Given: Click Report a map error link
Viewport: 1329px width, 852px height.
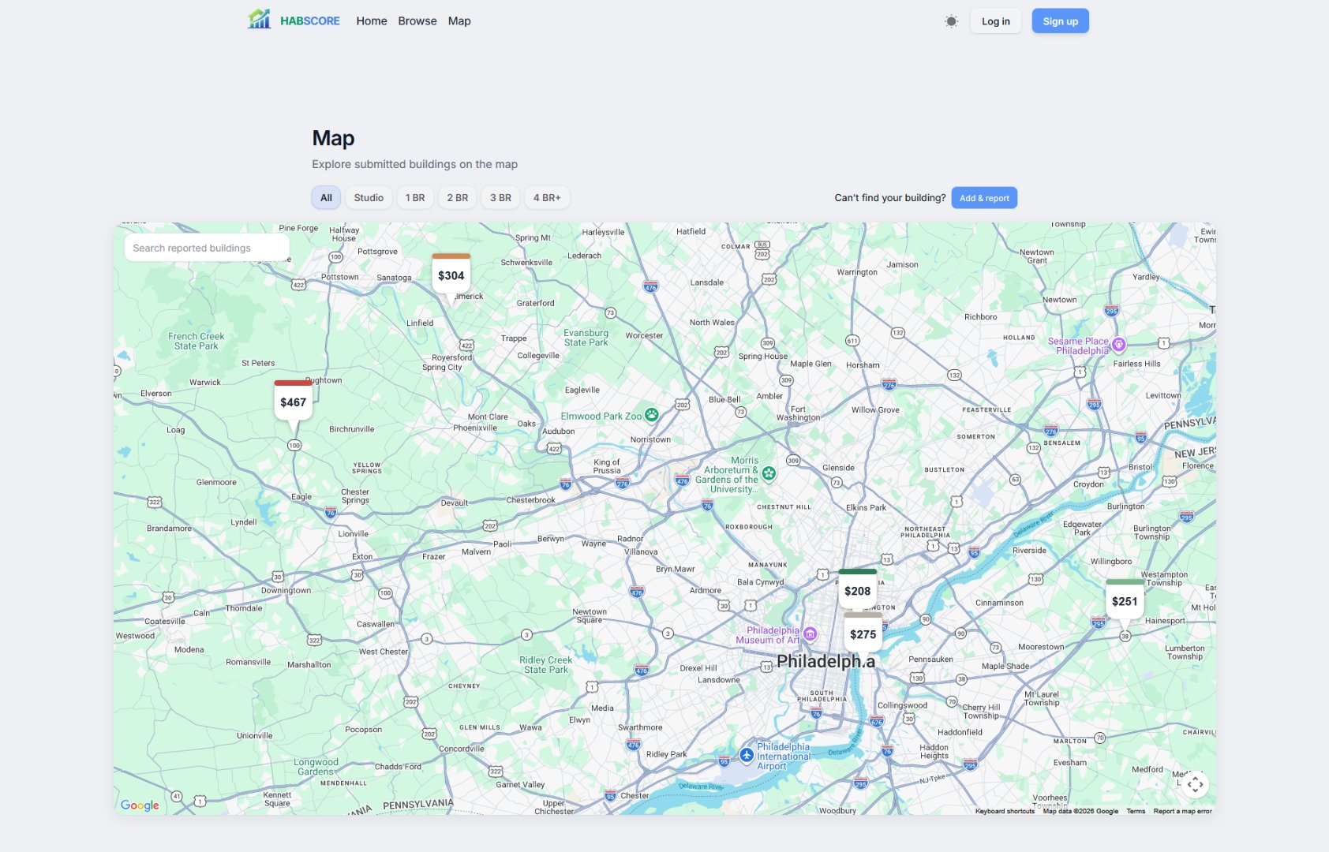Looking at the screenshot, I should point(1182,811).
